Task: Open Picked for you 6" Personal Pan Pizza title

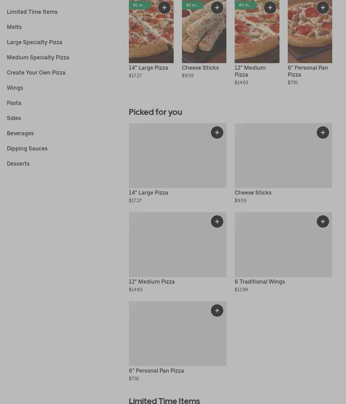Action: click(156, 371)
